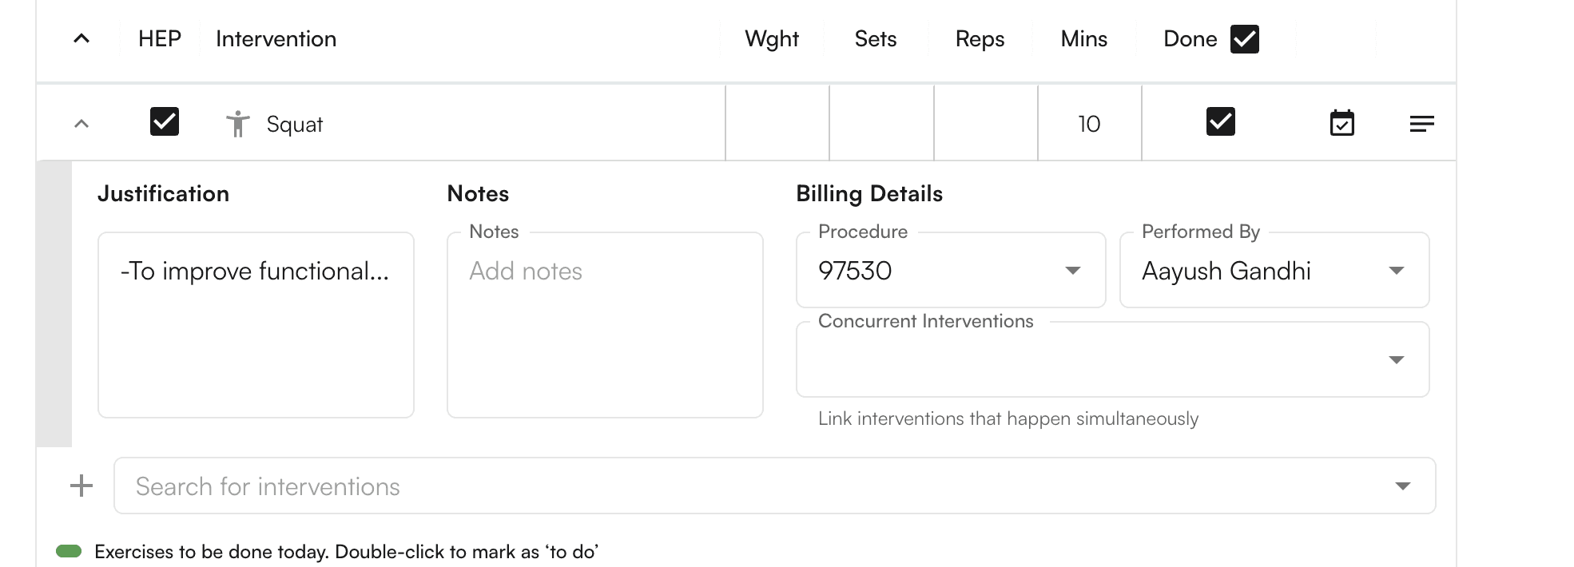Screen dimensions: 1574x567
Task: Toggle the HEP checkbox for Squat
Action: pyautogui.click(x=165, y=121)
